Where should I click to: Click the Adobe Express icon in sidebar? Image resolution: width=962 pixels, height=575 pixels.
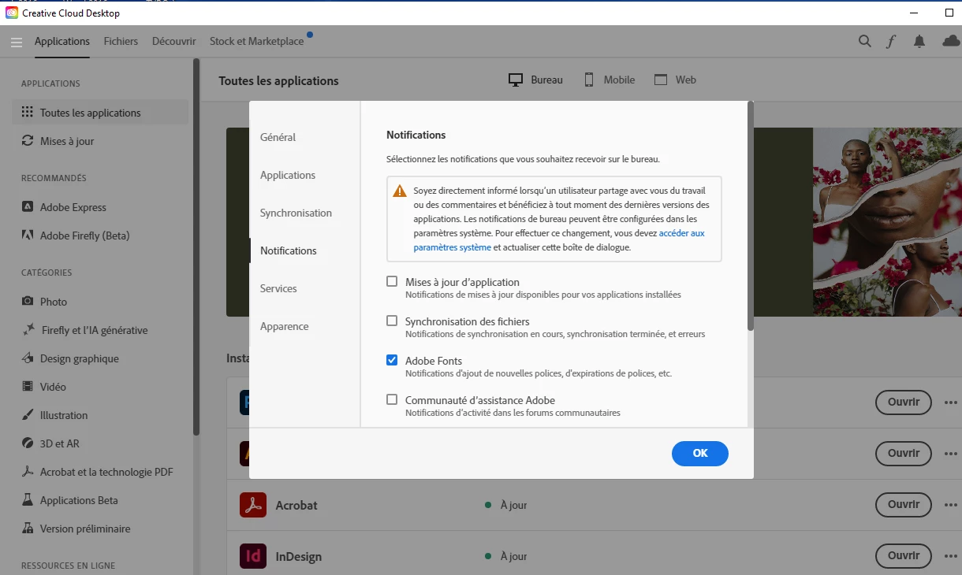[28, 207]
